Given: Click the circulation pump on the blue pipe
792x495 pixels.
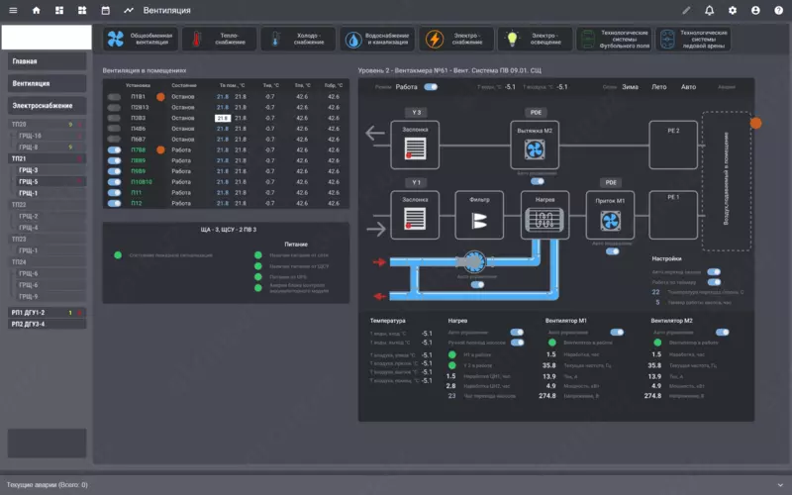Looking at the screenshot, I should [x=473, y=261].
